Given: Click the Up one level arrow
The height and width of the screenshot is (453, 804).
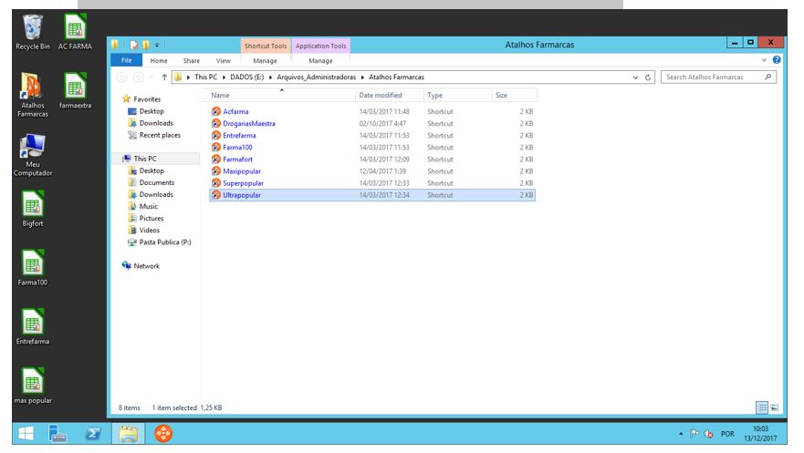Looking at the screenshot, I should tap(164, 77).
